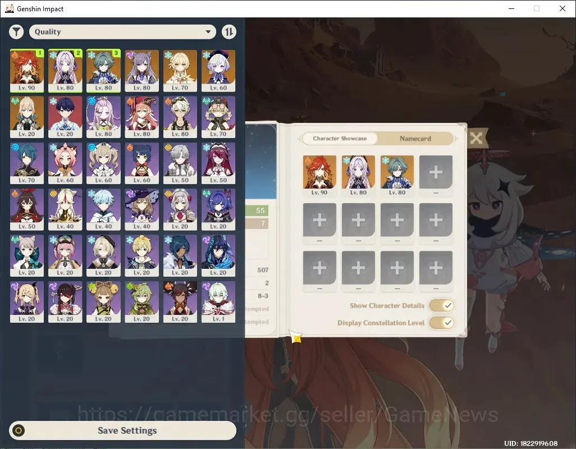Choose Kaeya Lv. 20 with eyepatch
Viewport: 576px width, 449px height.
(180, 255)
